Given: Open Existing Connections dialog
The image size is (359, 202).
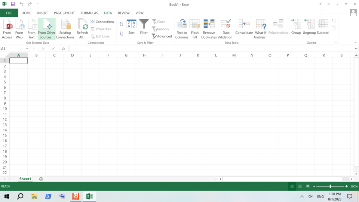Looking at the screenshot, I should [x=65, y=29].
